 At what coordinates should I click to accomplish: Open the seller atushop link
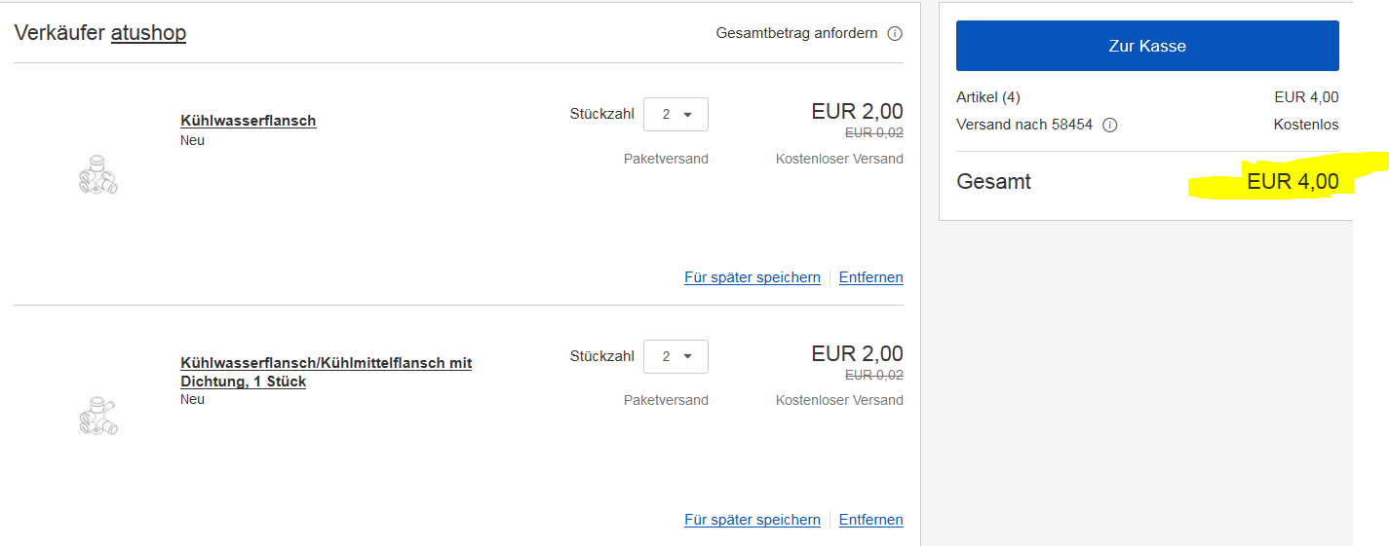(148, 33)
